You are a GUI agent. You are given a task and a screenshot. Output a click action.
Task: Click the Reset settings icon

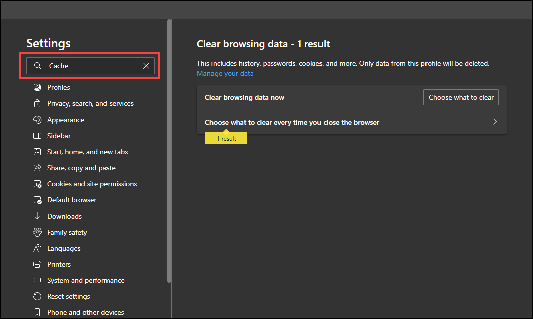point(37,296)
